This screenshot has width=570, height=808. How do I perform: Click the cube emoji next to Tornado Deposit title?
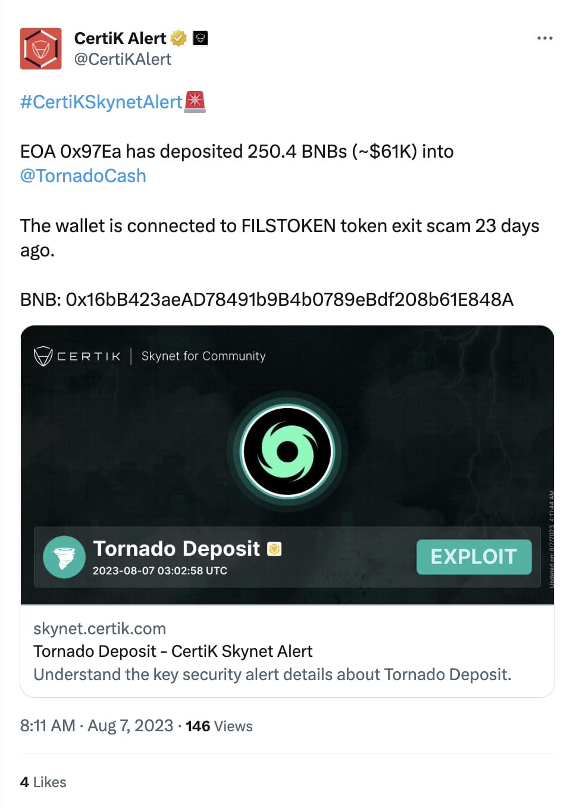[274, 549]
